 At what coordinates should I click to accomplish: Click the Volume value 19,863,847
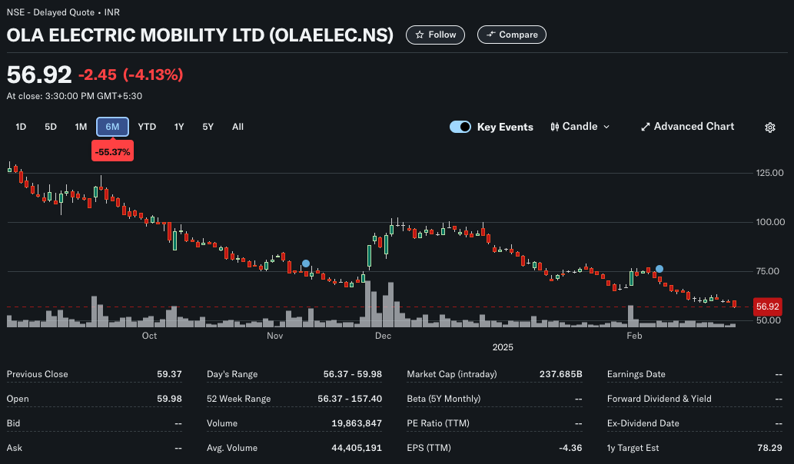click(357, 423)
